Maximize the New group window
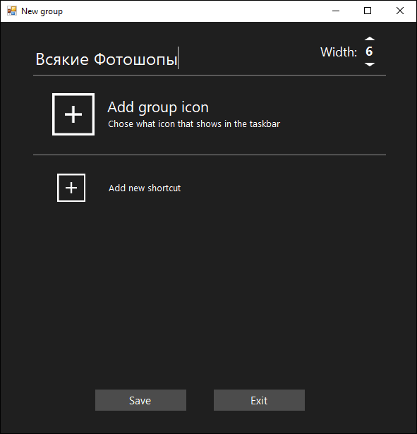Viewport: 417px width, 434px height. pos(368,11)
